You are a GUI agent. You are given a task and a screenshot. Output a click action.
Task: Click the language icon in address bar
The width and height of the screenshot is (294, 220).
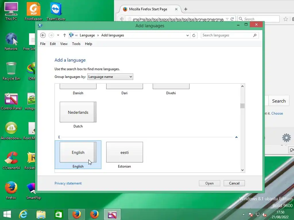click(71, 35)
